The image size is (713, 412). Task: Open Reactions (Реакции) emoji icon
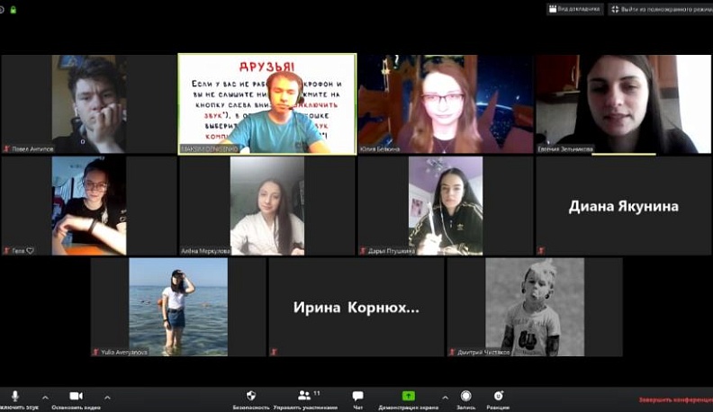pyautogui.click(x=498, y=396)
